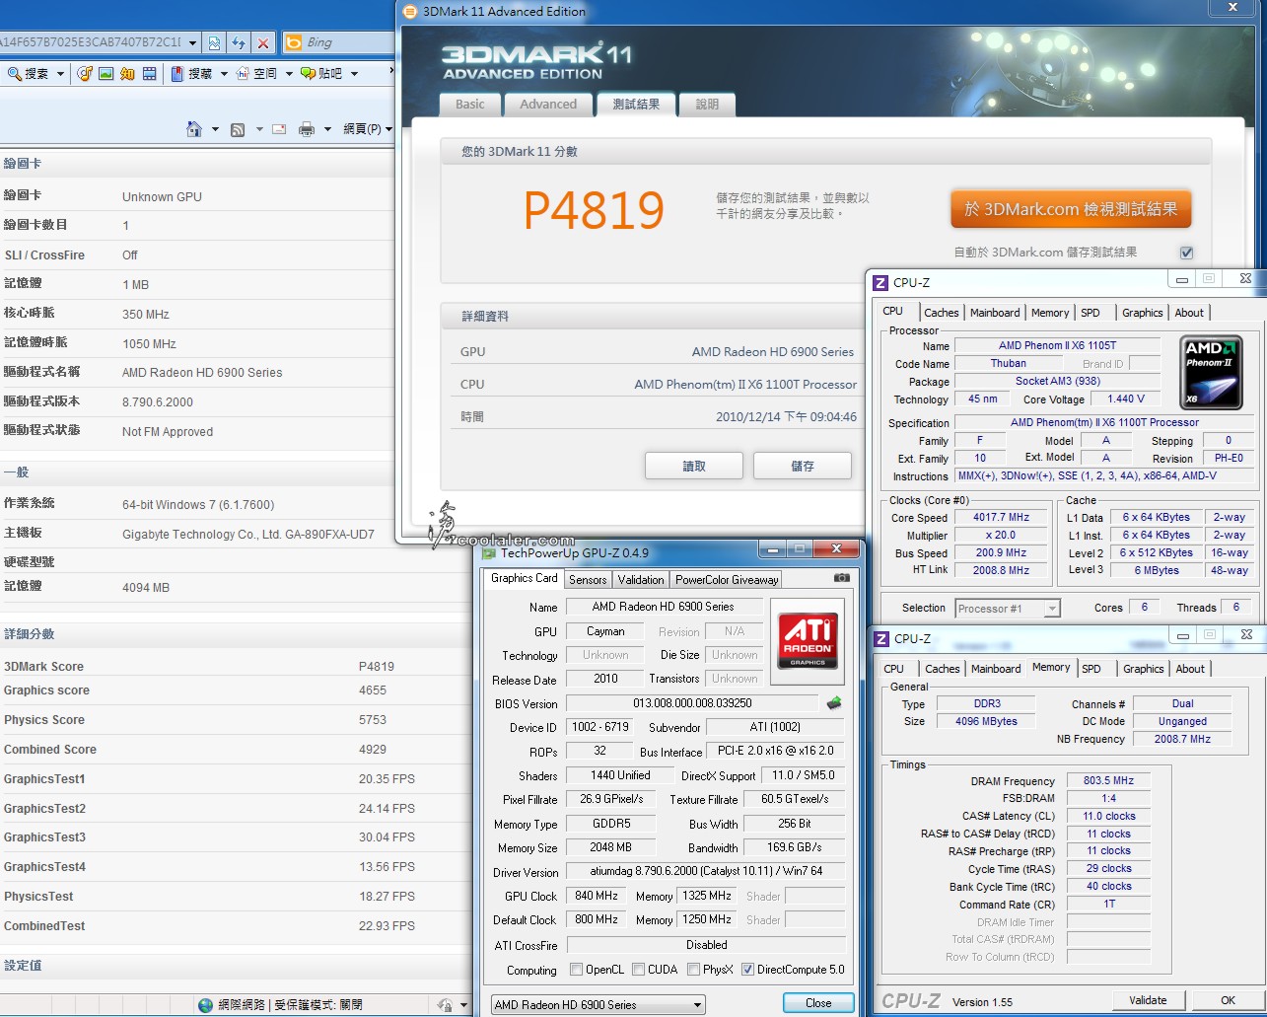The image size is (1267, 1017).
Task: Expand the 搜藏 dropdown arrow
Action: click(x=224, y=74)
